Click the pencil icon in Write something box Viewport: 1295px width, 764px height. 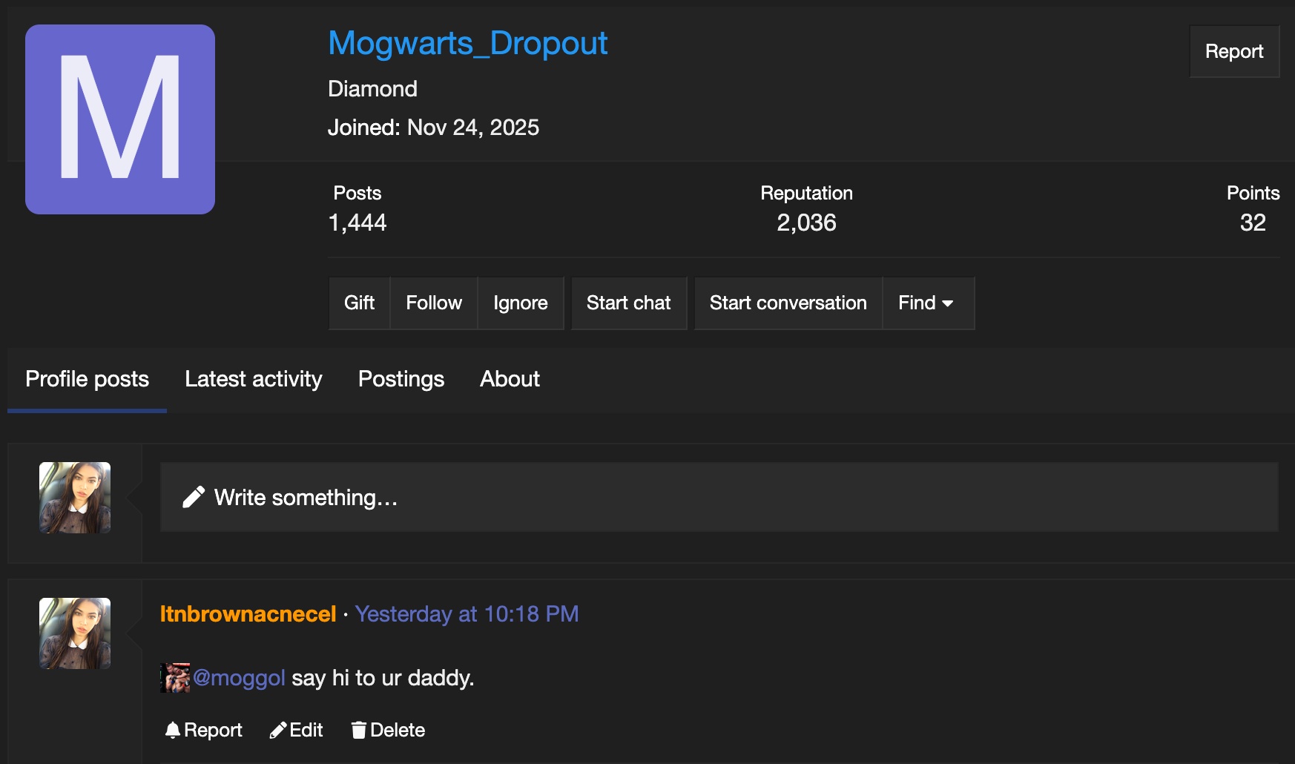click(194, 497)
